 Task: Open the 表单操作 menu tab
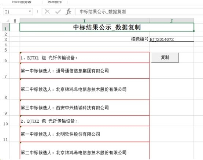tap(55, 2)
